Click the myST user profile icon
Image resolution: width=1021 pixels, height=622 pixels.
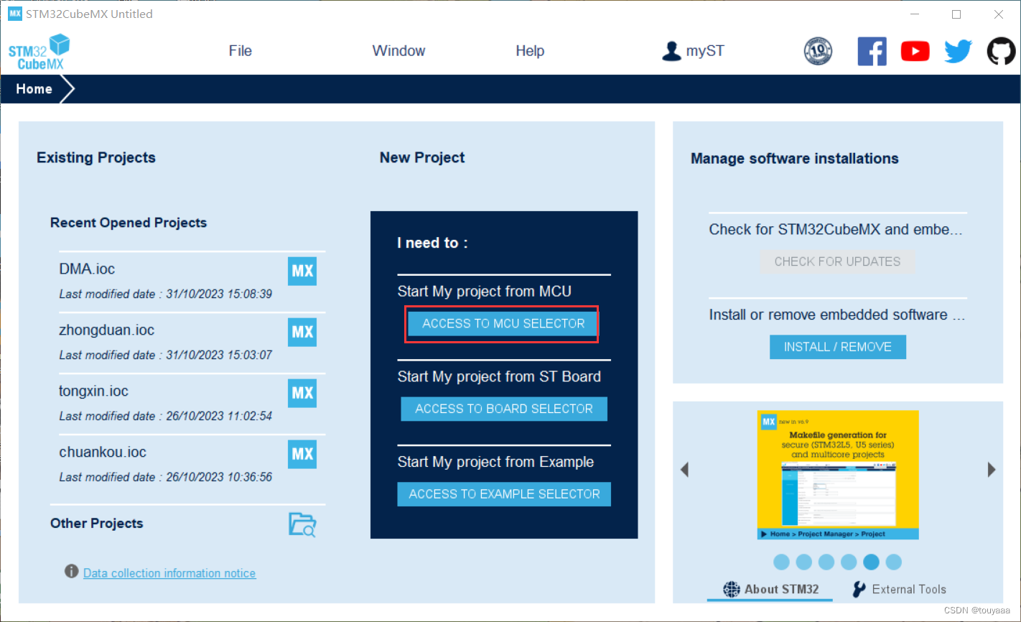pos(671,51)
